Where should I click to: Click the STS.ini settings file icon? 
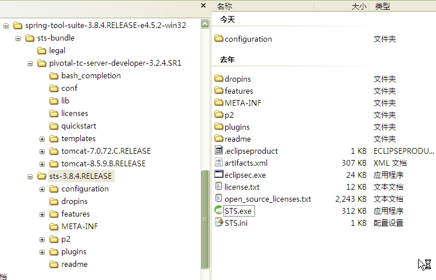219,222
